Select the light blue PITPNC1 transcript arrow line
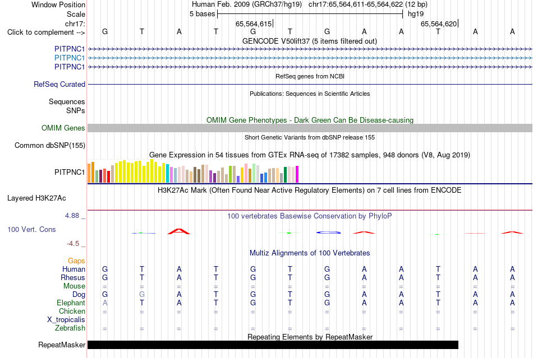The image size is (533, 358). [x=310, y=58]
